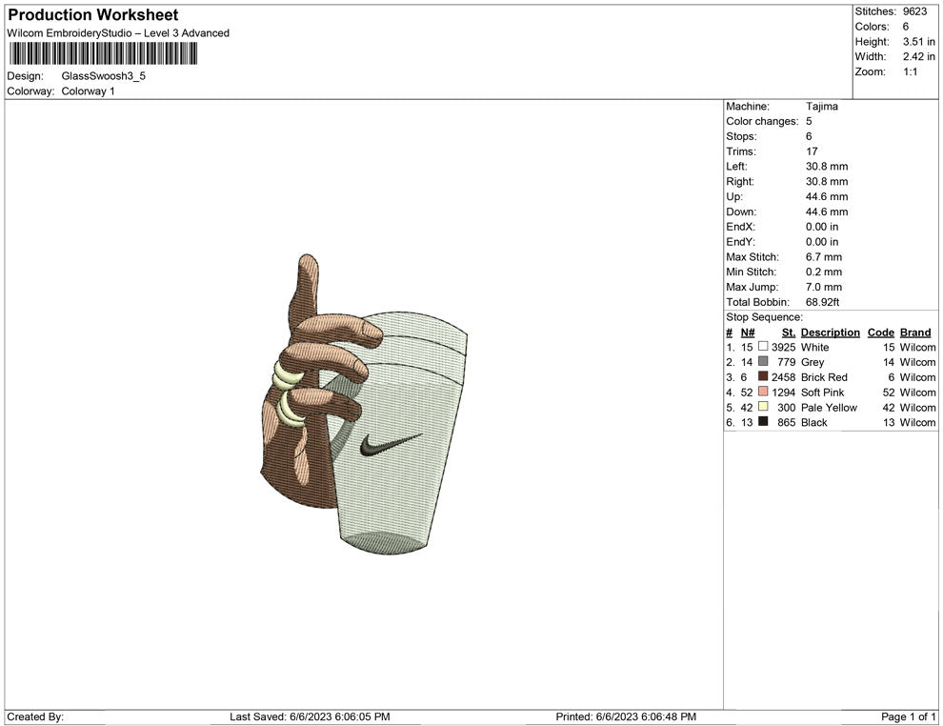The width and height of the screenshot is (943, 726).
Task: Click the Colors count 6 in the header
Action: [906, 27]
